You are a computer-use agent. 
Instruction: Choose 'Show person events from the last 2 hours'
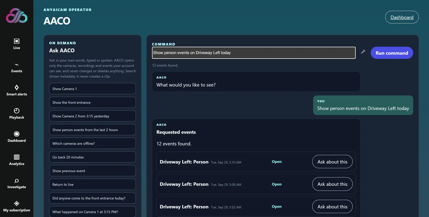coord(93,130)
